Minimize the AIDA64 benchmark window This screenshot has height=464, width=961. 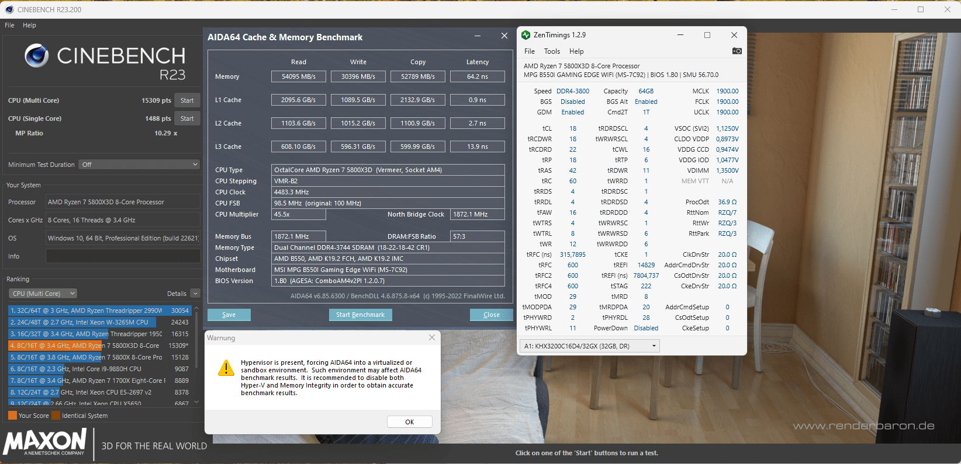[x=478, y=36]
